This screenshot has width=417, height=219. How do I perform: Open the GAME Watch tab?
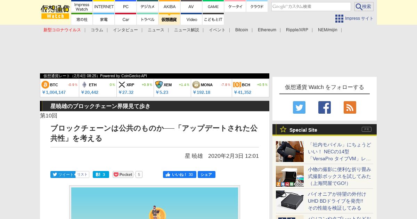[213, 6]
